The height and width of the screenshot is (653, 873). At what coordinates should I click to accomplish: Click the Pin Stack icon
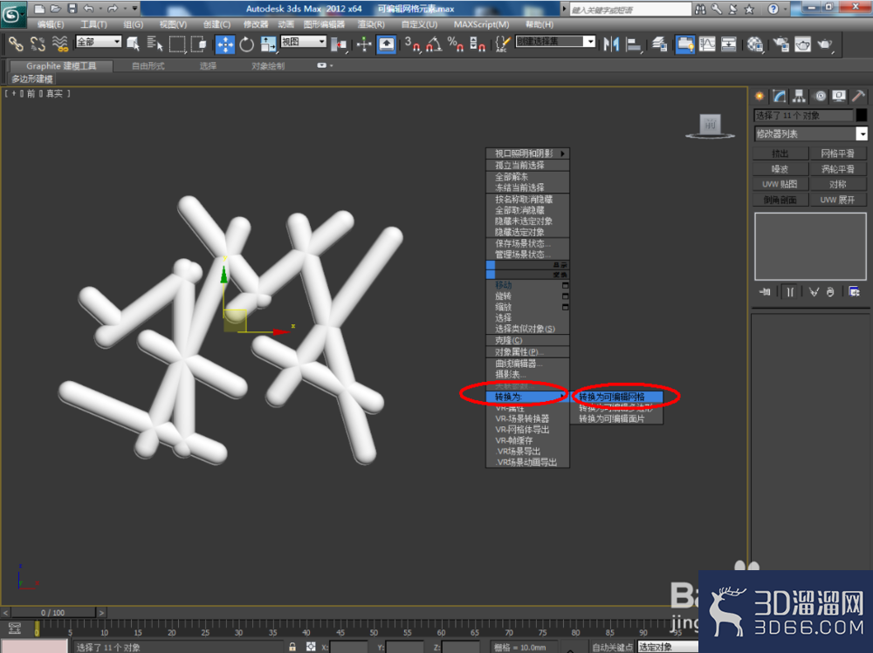765,291
